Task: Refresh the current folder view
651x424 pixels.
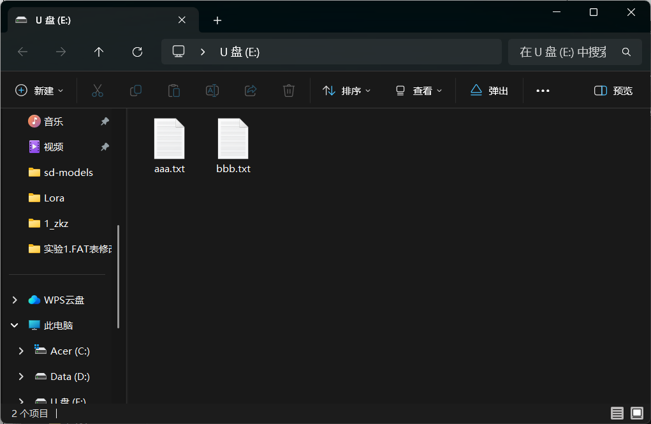Action: [137, 52]
